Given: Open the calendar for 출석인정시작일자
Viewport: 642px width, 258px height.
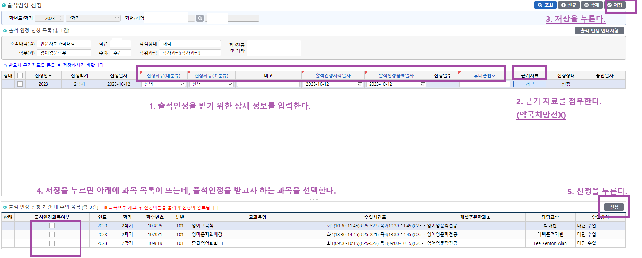Looking at the screenshot, I should [359, 84].
